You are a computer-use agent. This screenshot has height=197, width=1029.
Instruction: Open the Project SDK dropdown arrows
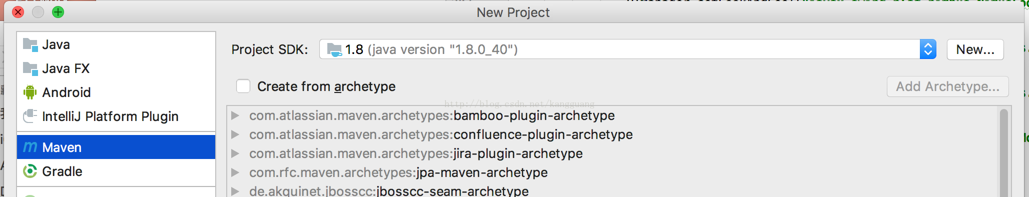(927, 49)
